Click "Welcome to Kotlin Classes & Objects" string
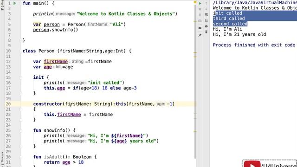Screen dimensions: 297x167 [126, 14]
